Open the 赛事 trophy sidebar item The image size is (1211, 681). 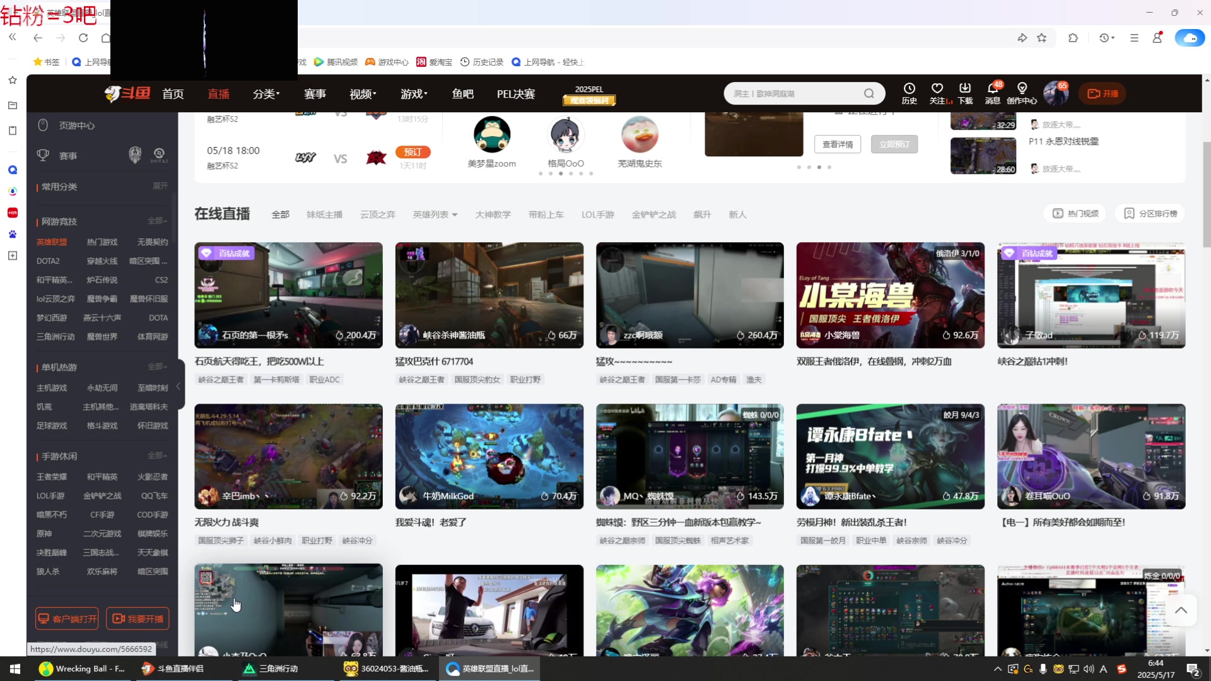tap(43, 155)
